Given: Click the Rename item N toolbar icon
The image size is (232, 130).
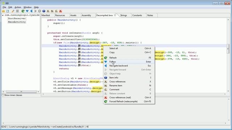Looking at the screenshot, I should (x=52, y=11).
